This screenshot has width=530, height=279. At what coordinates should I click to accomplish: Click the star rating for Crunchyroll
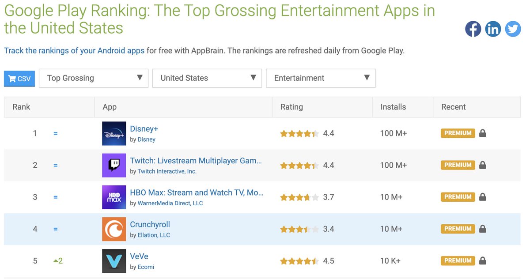tap(299, 230)
